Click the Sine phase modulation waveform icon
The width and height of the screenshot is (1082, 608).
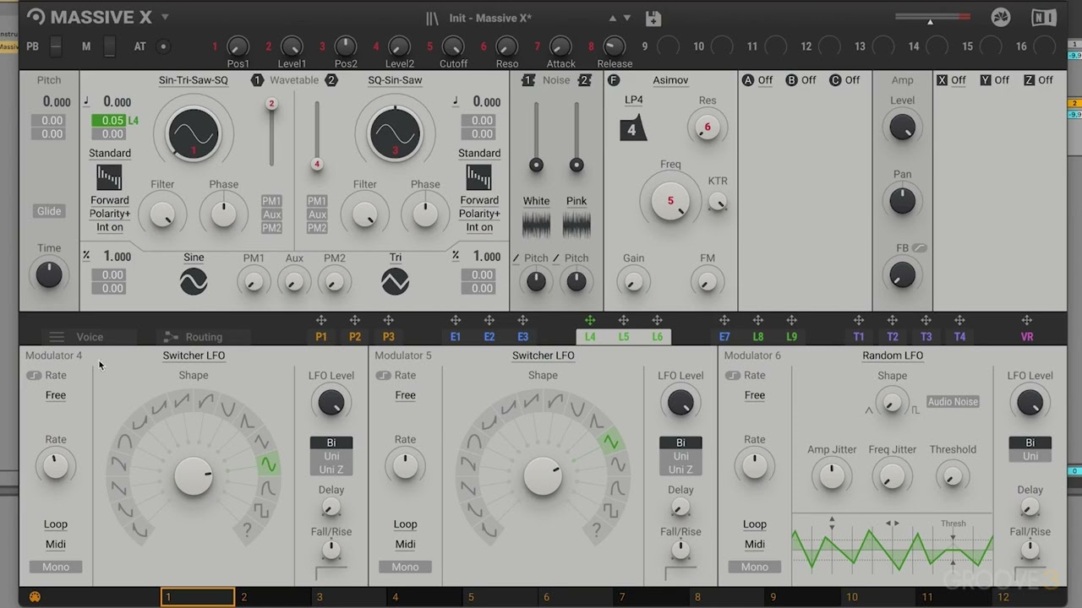[194, 281]
